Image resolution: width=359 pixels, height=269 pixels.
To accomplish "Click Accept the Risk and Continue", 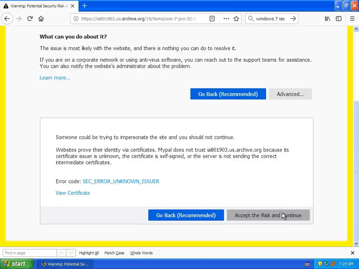I will (x=268, y=215).
